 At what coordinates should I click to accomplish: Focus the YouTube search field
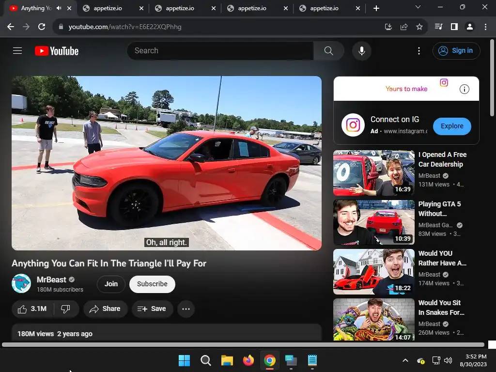tap(220, 50)
